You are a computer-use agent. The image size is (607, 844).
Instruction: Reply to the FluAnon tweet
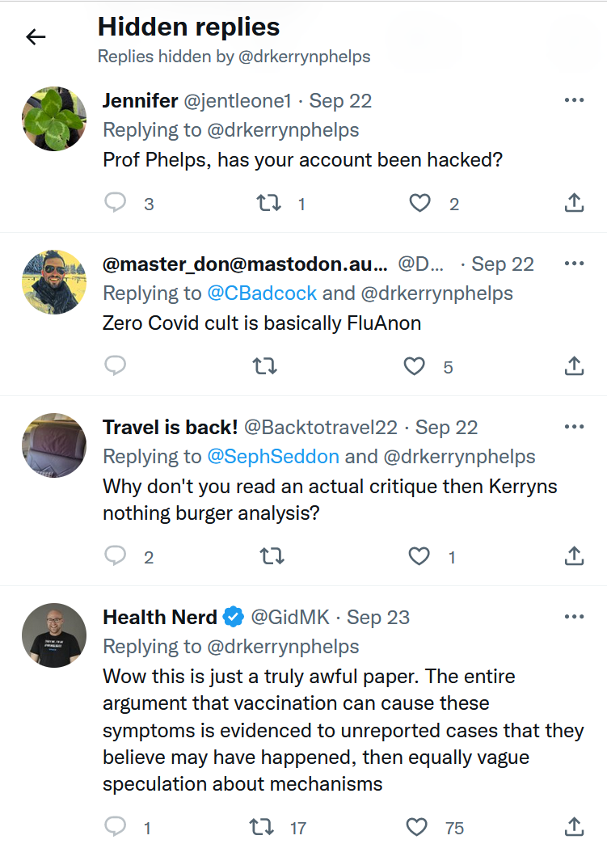(x=116, y=366)
